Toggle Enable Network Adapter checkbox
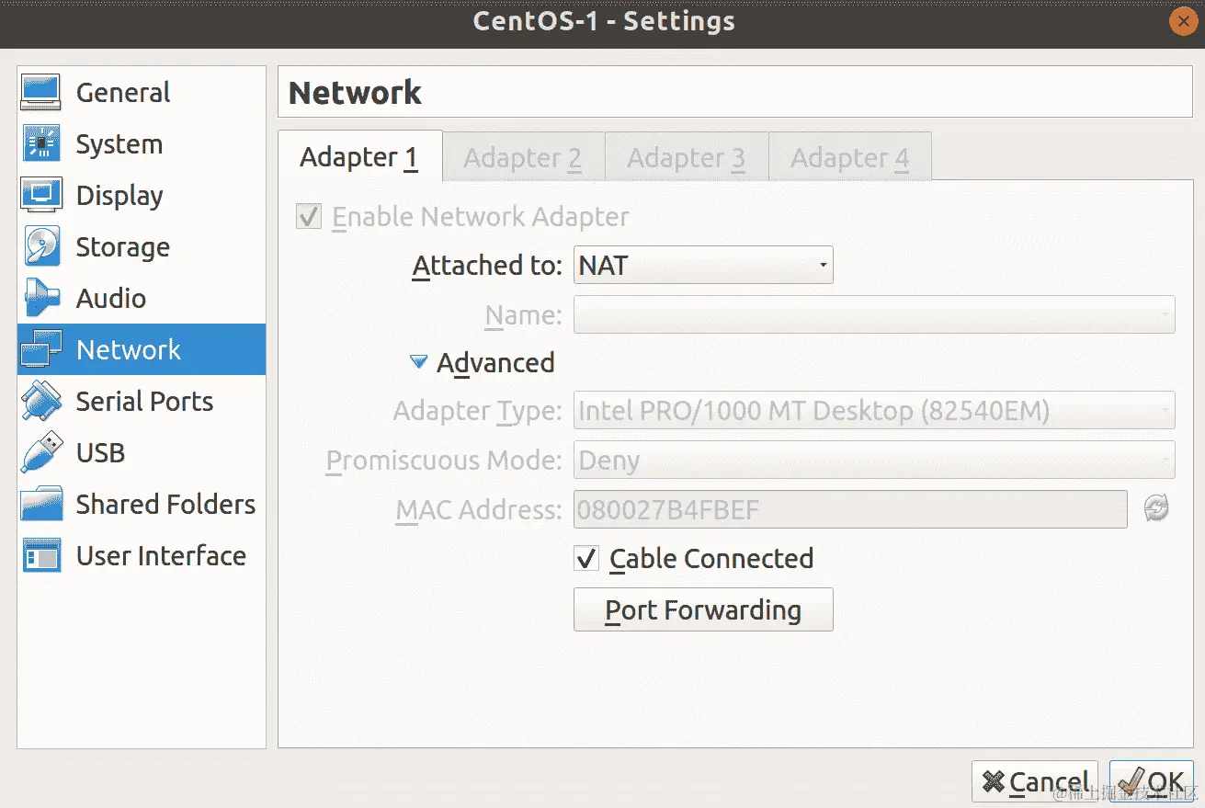 coord(308,217)
